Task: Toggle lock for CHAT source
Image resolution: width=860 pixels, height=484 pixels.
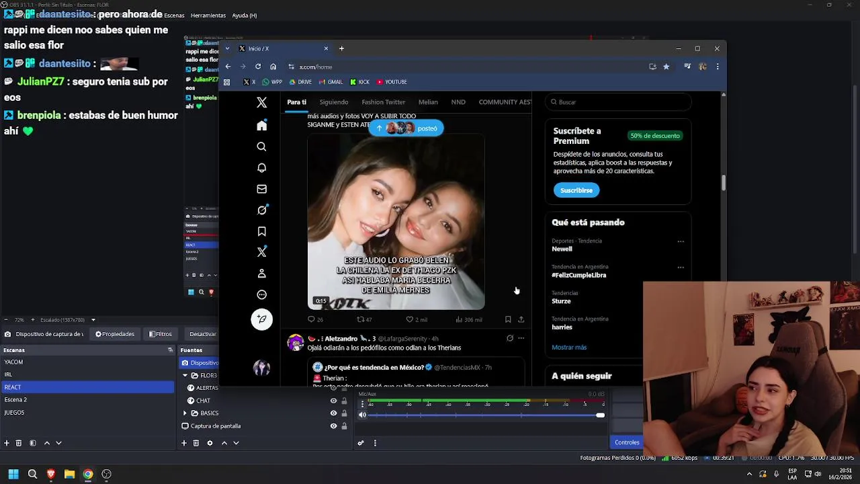Action: [344, 401]
